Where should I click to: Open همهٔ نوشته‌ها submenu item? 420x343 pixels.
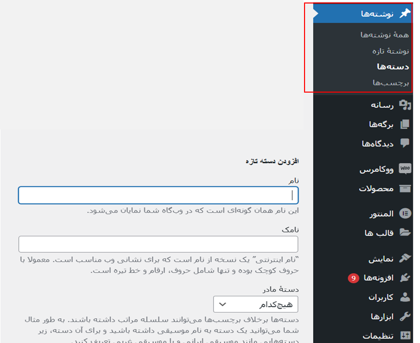click(384, 35)
